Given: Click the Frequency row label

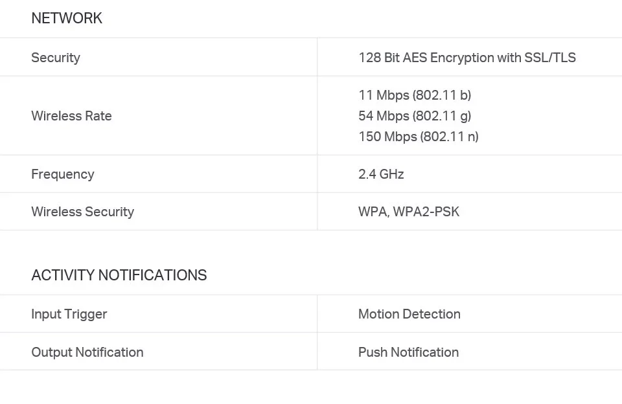Looking at the screenshot, I should [63, 174].
